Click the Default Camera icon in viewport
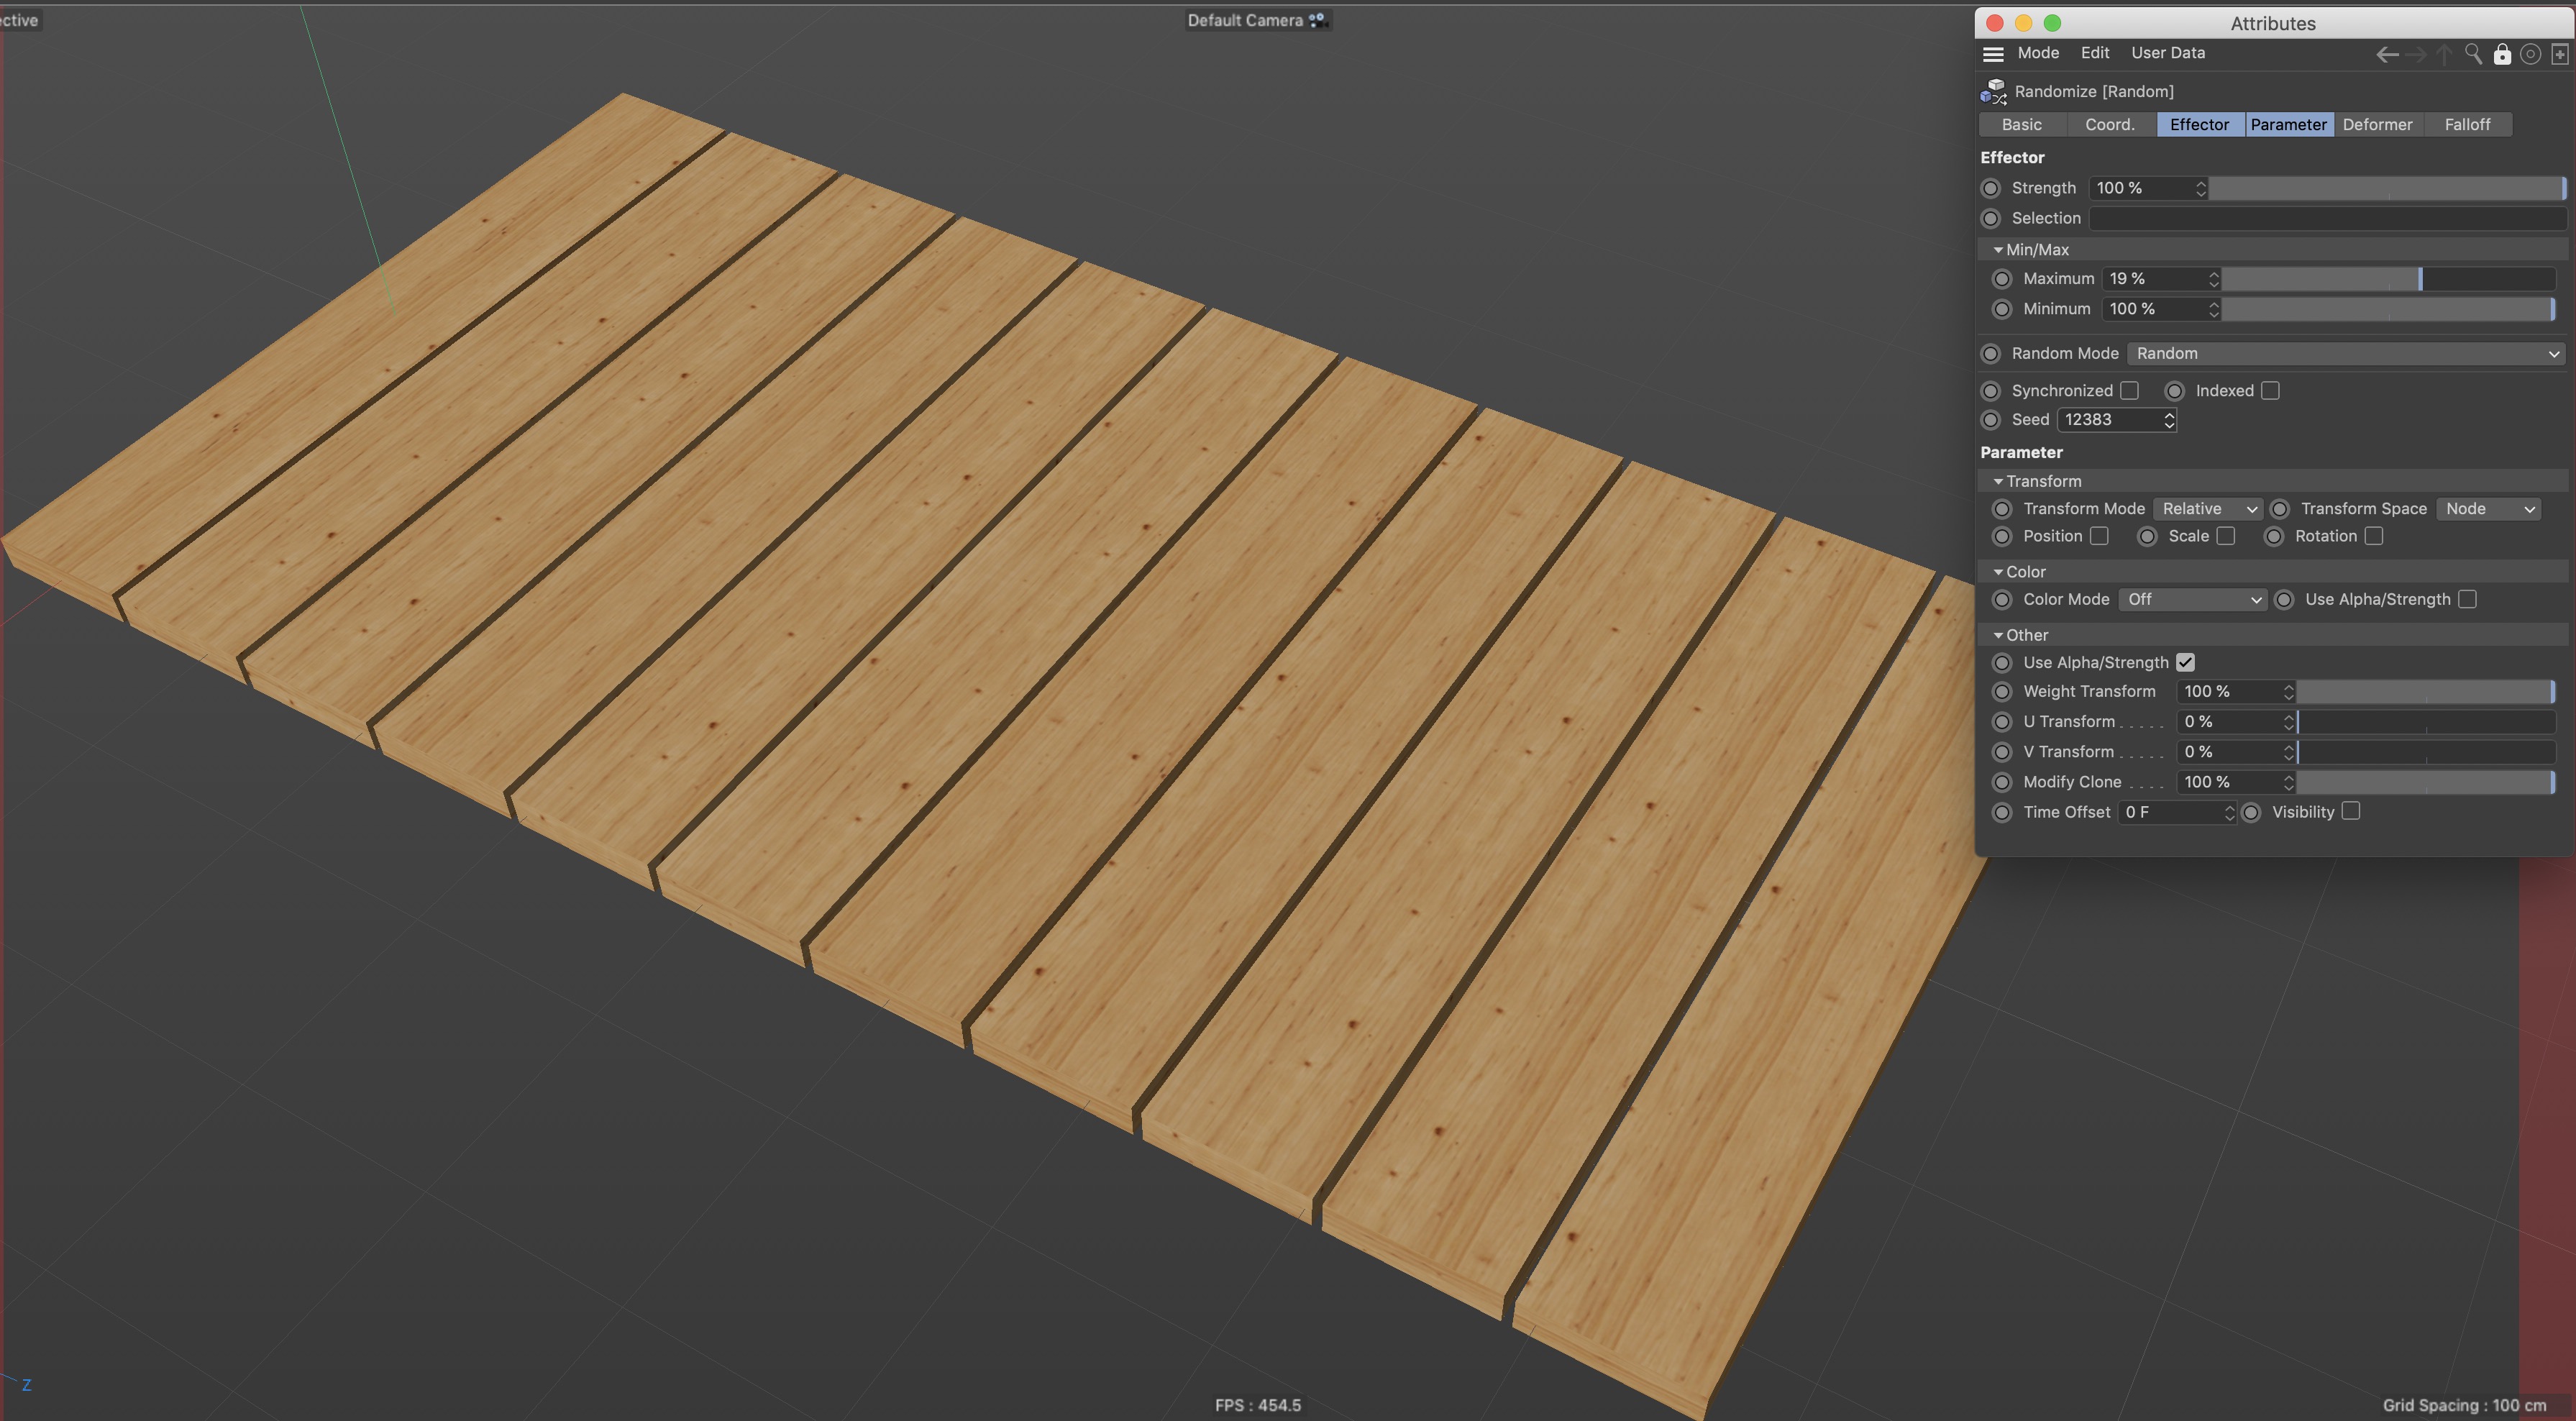This screenshot has height=1421, width=2576. (1318, 20)
